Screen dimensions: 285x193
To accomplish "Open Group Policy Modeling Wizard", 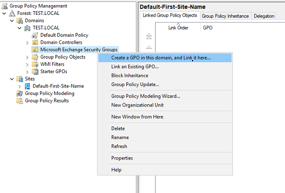I will coord(165,96).
